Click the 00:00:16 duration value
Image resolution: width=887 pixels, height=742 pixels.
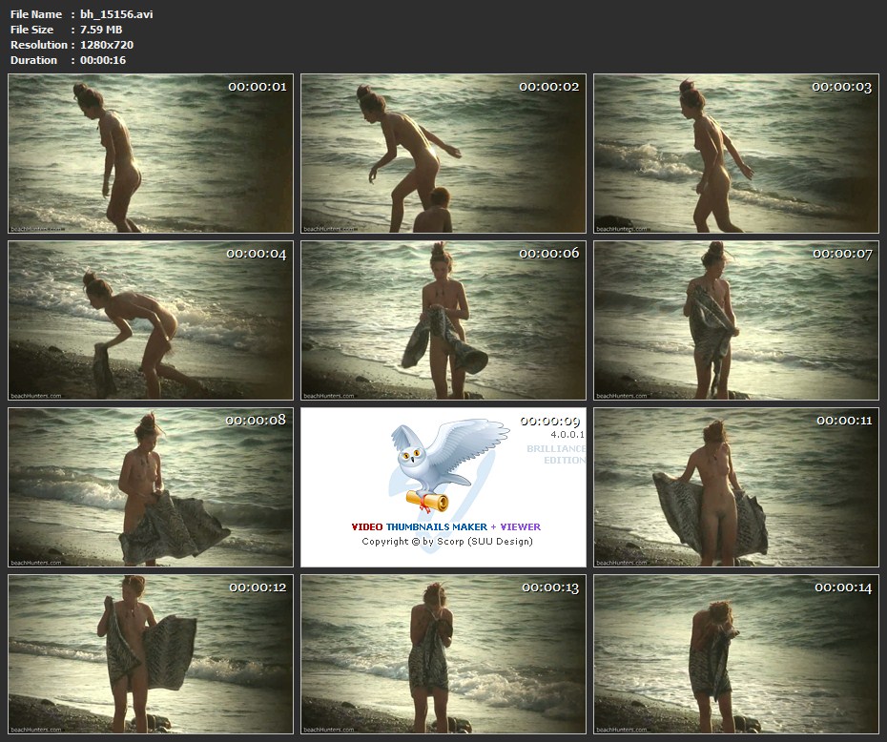coord(103,60)
